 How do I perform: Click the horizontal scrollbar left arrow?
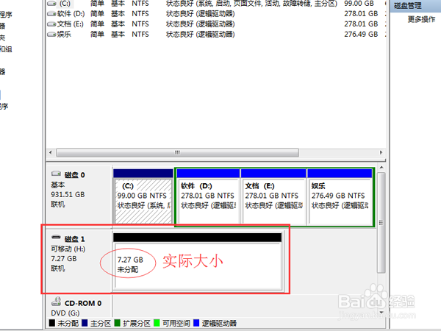coord(51,152)
